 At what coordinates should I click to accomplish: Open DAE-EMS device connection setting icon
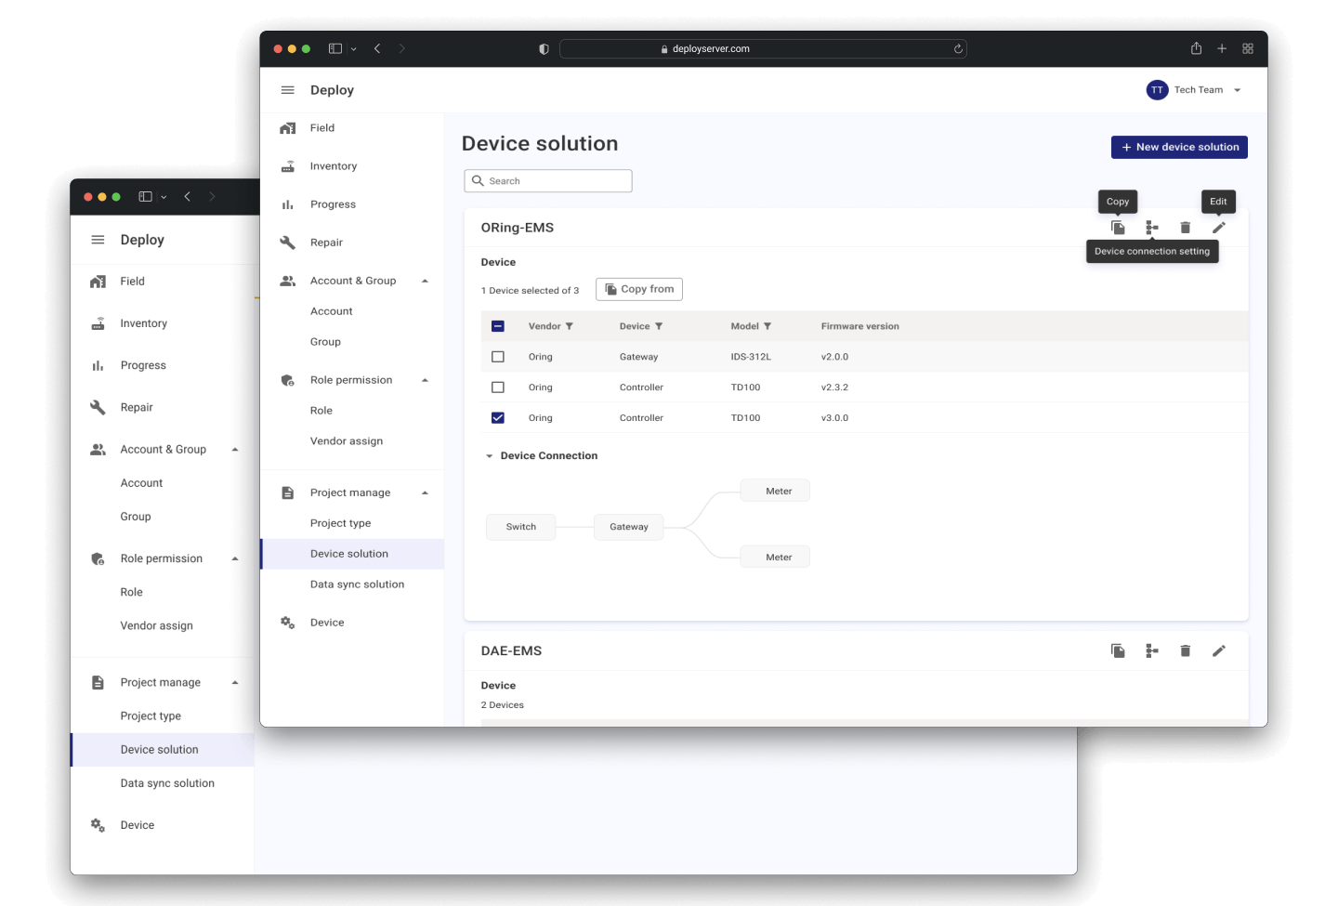click(1152, 650)
